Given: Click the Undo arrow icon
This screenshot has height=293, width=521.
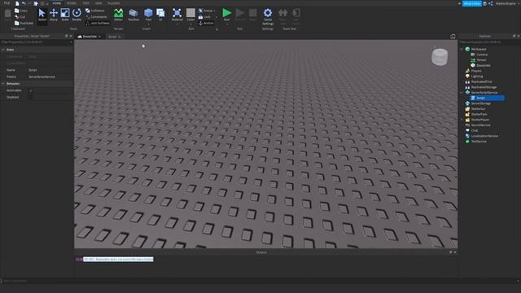Looking at the screenshot, I should click(24, 3).
